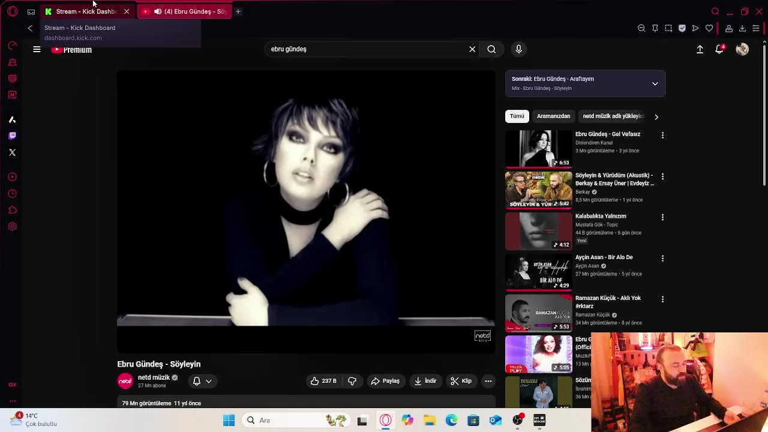Open the YouTube account avatar menu
This screenshot has height=432, width=768.
coord(742,50)
